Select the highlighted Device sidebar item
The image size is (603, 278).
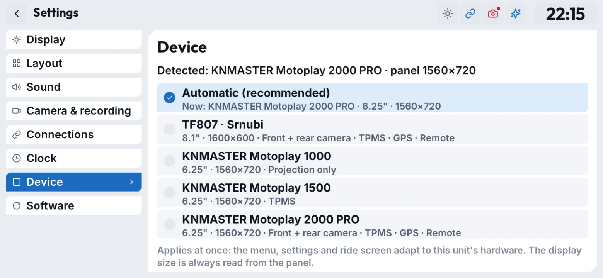pos(74,182)
